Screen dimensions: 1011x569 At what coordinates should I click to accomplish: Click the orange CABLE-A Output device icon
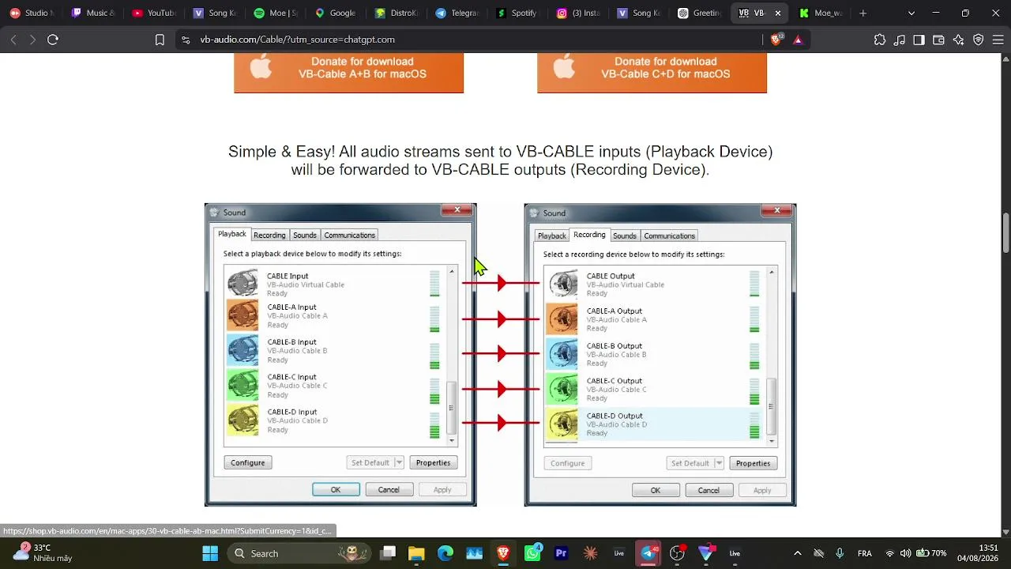coord(562,319)
